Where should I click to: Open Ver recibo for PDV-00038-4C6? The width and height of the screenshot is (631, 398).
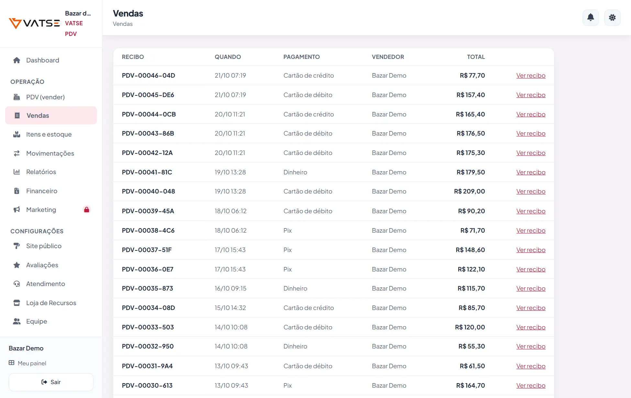click(531, 230)
